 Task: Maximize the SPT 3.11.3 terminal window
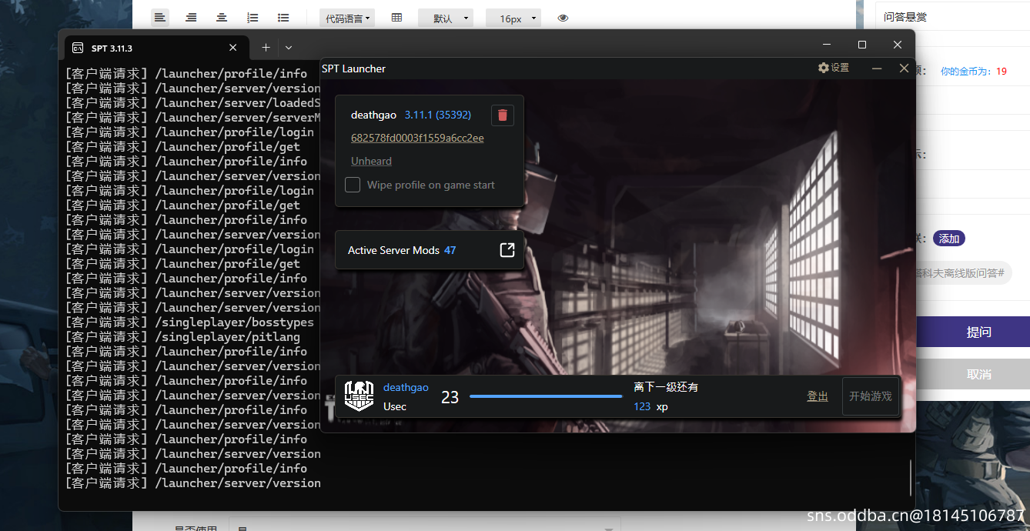point(862,45)
